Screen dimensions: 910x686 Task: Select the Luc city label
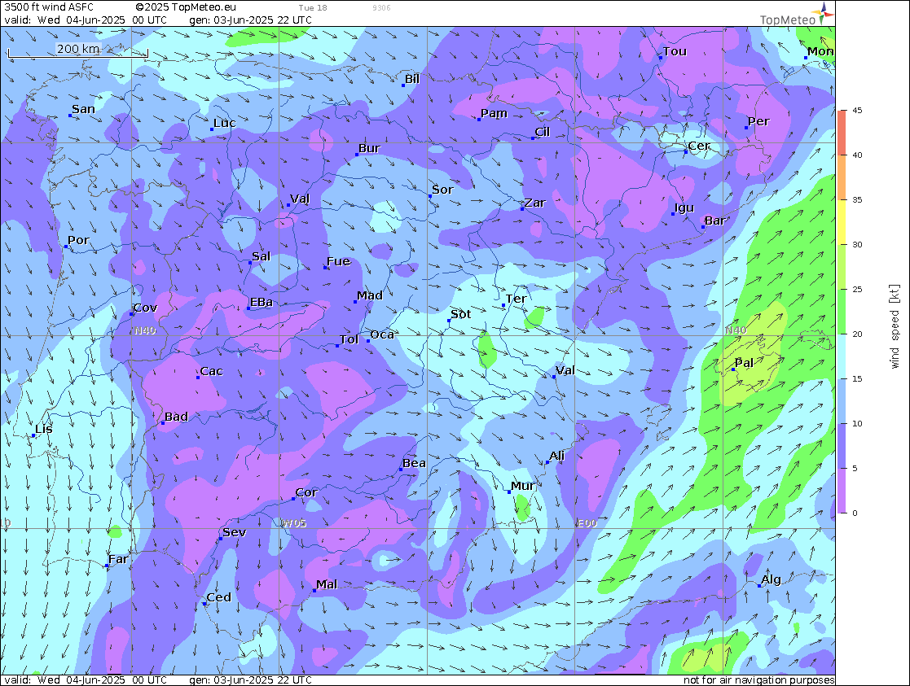(225, 123)
